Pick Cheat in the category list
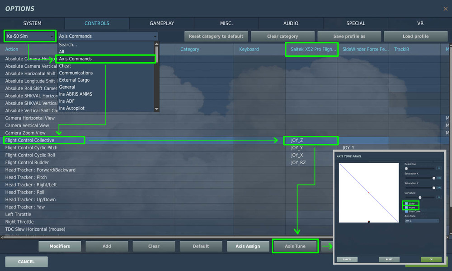Screen dimensions: 452x271 pos(106,66)
